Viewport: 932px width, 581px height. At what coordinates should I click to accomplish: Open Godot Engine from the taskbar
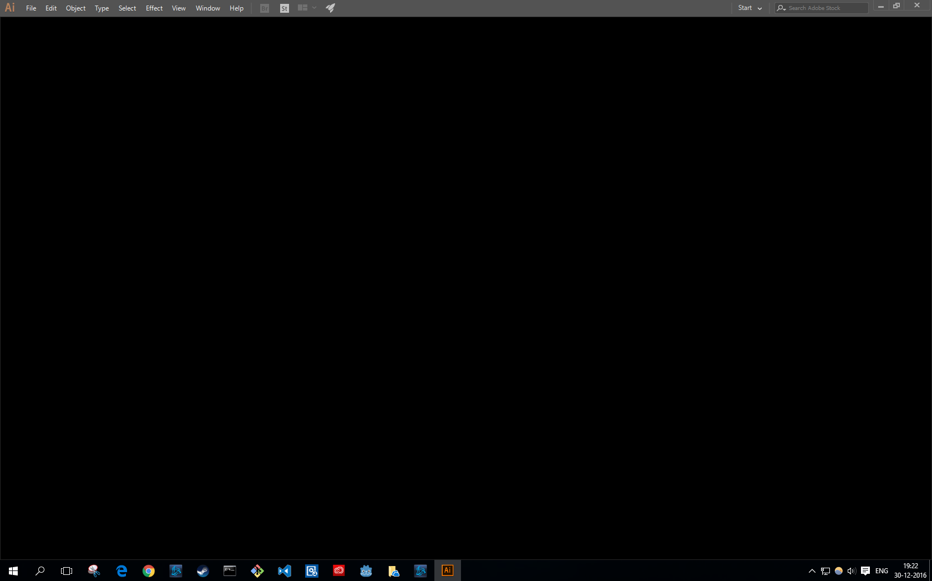click(x=366, y=570)
